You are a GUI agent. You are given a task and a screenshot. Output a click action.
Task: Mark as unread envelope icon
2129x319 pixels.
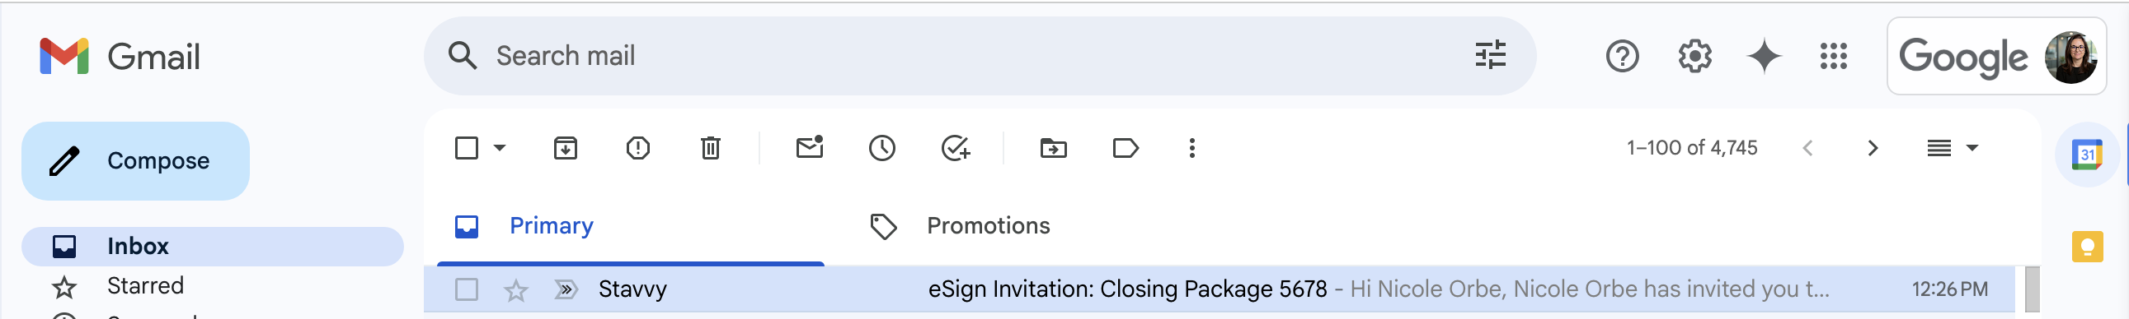click(x=810, y=147)
